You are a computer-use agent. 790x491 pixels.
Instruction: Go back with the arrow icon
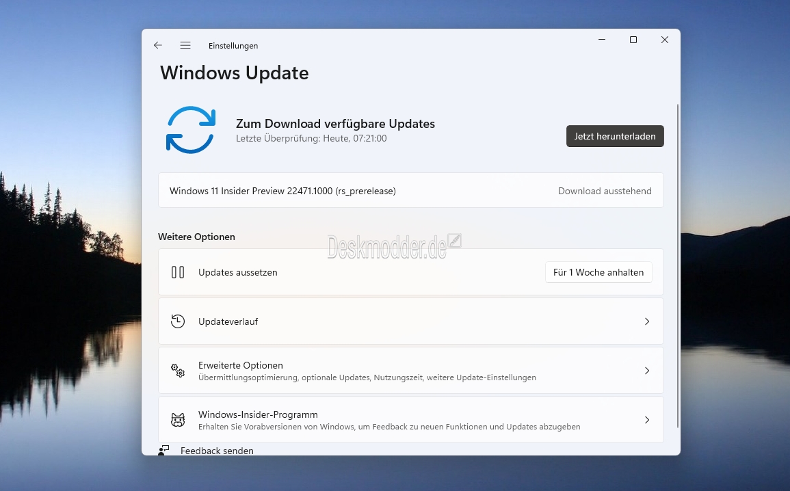158,45
